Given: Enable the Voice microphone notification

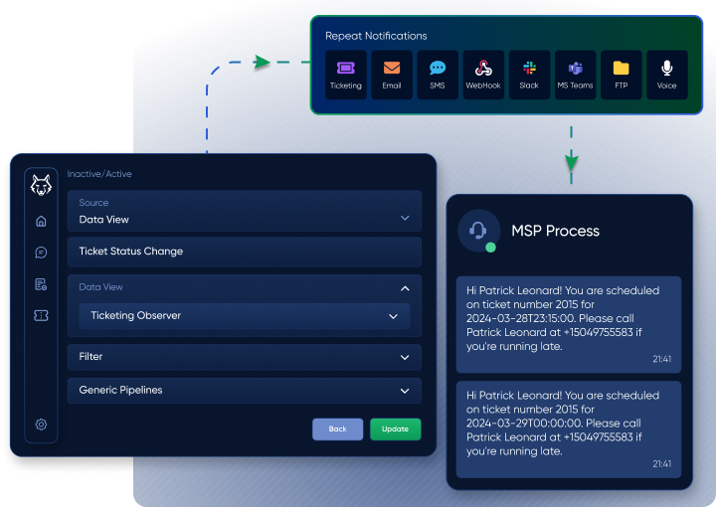Looking at the screenshot, I should (666, 75).
